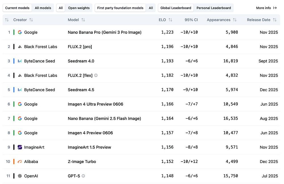Select the Current models filter

pos(17,8)
